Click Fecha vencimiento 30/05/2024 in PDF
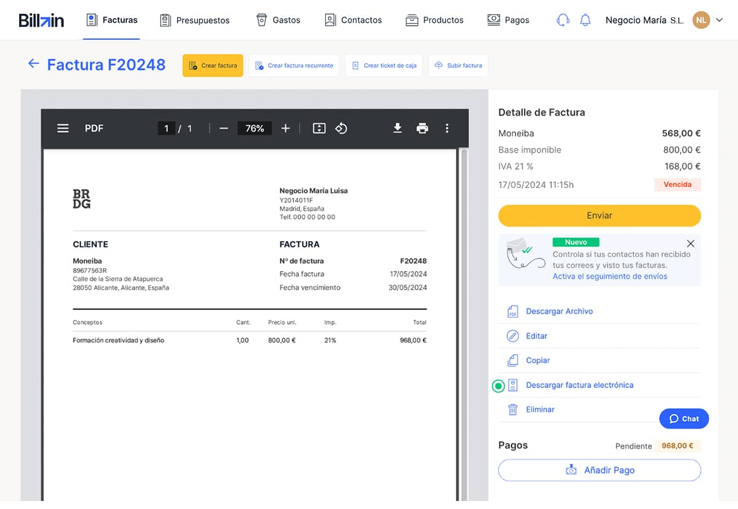Image resolution: width=738 pixels, height=509 pixels. (353, 288)
